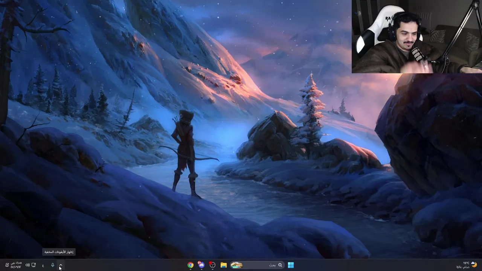The image size is (482, 271).
Task: Click the search highlight picture in search box
Action: point(236,265)
